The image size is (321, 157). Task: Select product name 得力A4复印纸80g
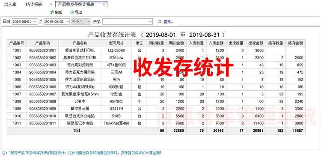pyautogui.click(x=80, y=87)
